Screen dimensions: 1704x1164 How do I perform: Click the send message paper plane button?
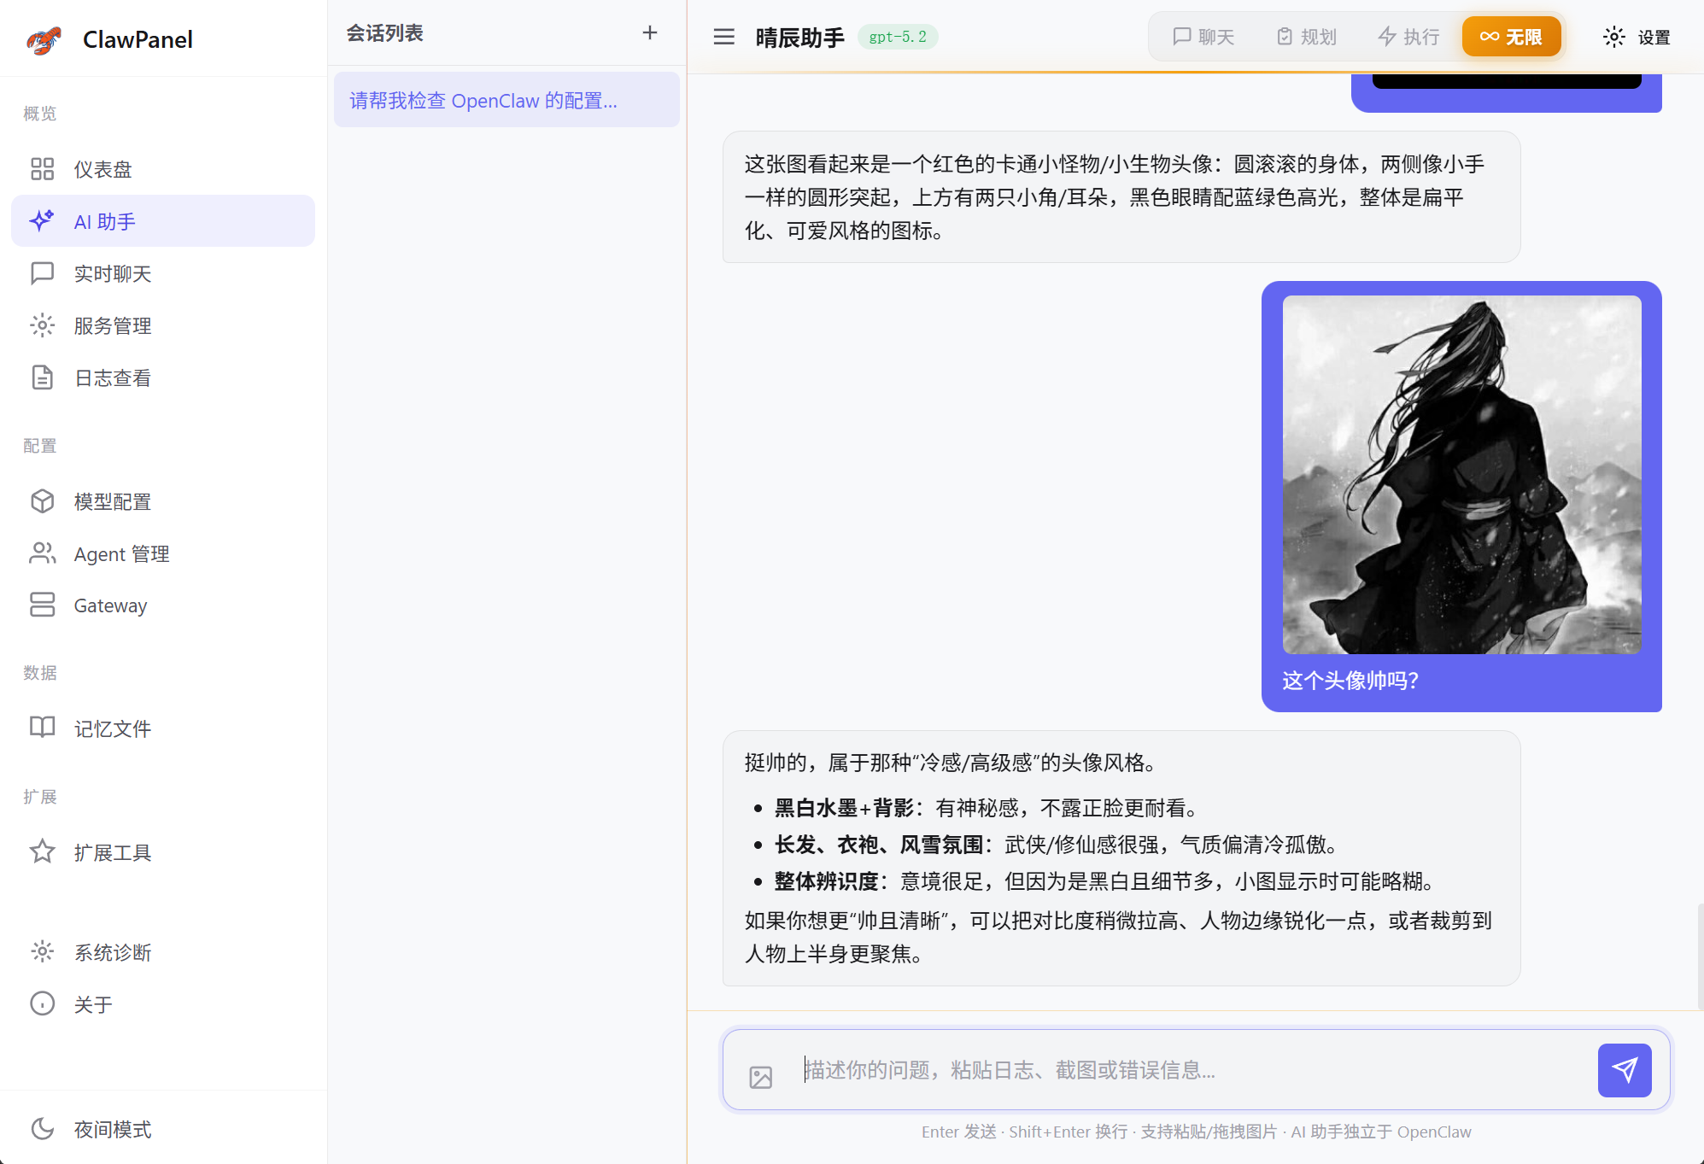coord(1625,1070)
